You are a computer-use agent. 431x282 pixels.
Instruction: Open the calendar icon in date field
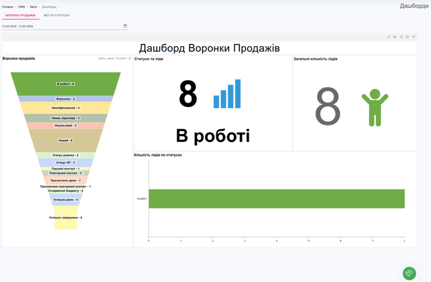point(125,27)
